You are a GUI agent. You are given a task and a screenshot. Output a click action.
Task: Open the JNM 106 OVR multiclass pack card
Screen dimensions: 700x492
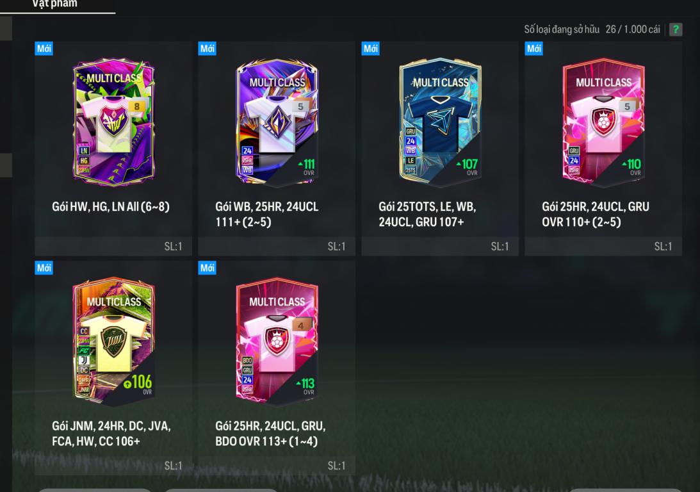coord(113,368)
